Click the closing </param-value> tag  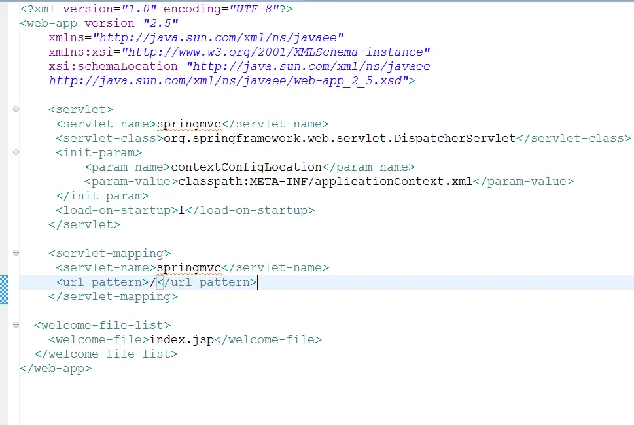click(523, 182)
